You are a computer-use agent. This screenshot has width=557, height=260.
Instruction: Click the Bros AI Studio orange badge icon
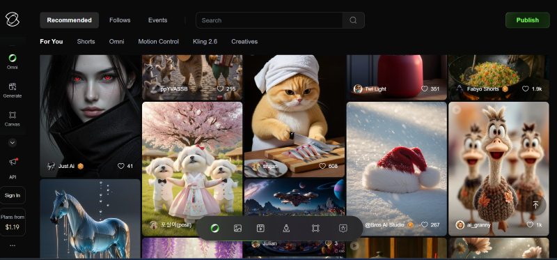pyautogui.click(x=410, y=224)
